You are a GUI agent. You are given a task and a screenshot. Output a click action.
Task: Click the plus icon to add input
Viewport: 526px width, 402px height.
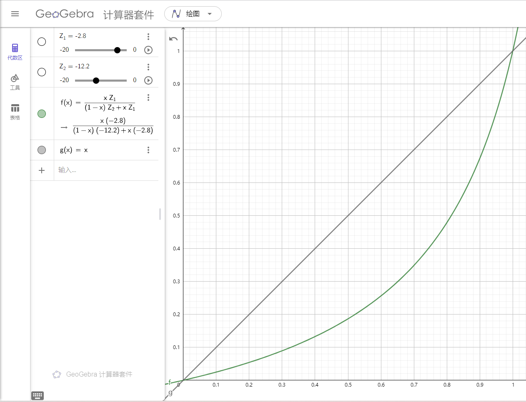(x=42, y=170)
